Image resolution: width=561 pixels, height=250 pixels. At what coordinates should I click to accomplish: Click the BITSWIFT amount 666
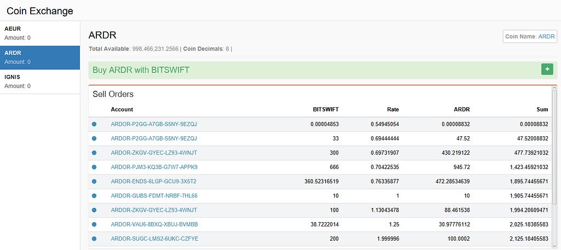[x=335, y=167]
